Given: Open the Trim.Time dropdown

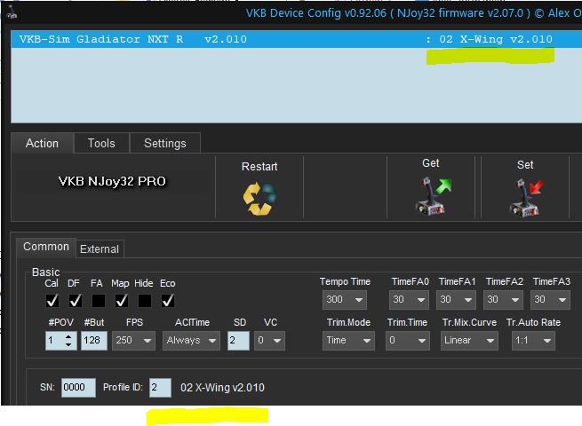Looking at the screenshot, I should point(408,340).
